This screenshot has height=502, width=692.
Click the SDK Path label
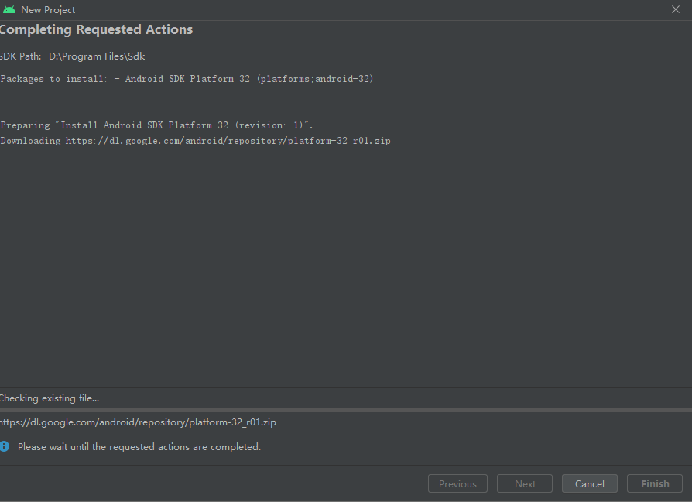click(x=21, y=56)
